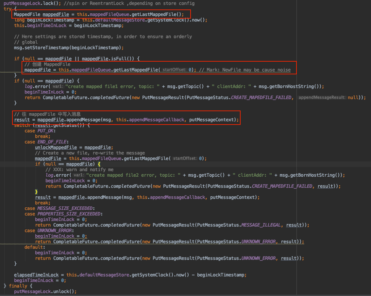The width and height of the screenshot is (371, 296).
Task: Click the "try" keyword
Action: pyautogui.click(x=8, y=9)
